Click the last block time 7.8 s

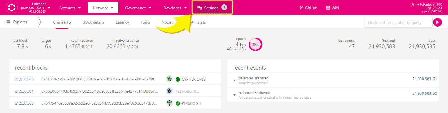tap(22, 46)
